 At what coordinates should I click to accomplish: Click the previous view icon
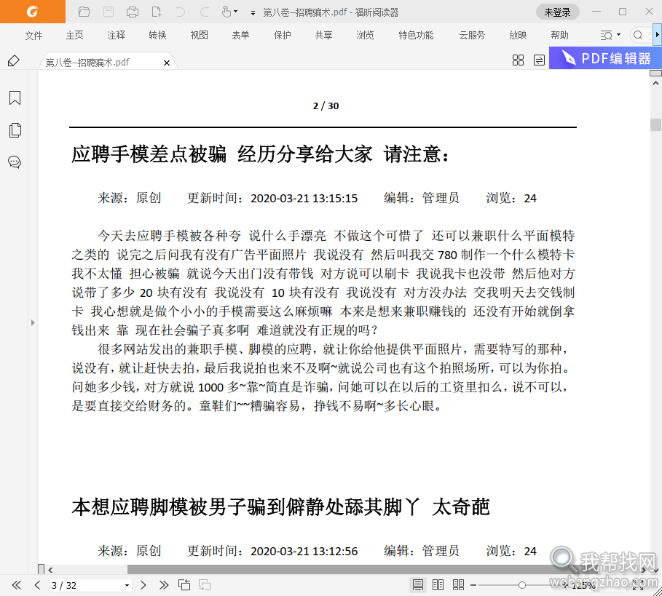(184, 585)
